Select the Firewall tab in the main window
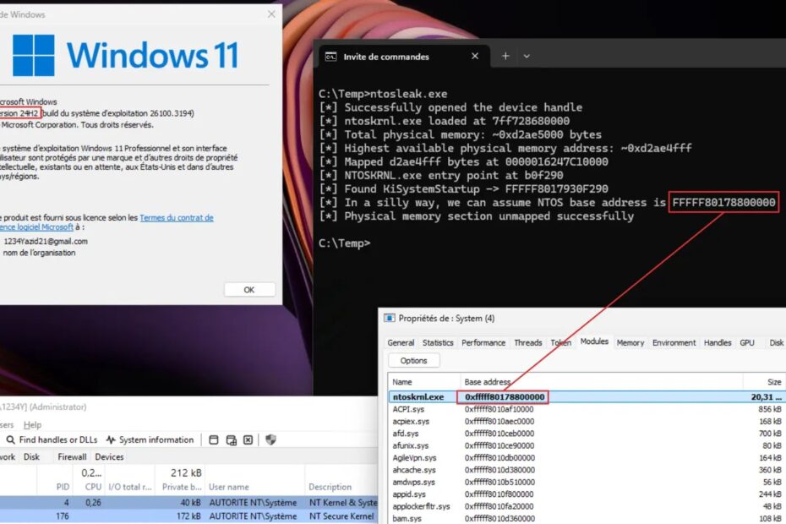Viewport: 786px width, 524px height. pyautogui.click(x=72, y=456)
